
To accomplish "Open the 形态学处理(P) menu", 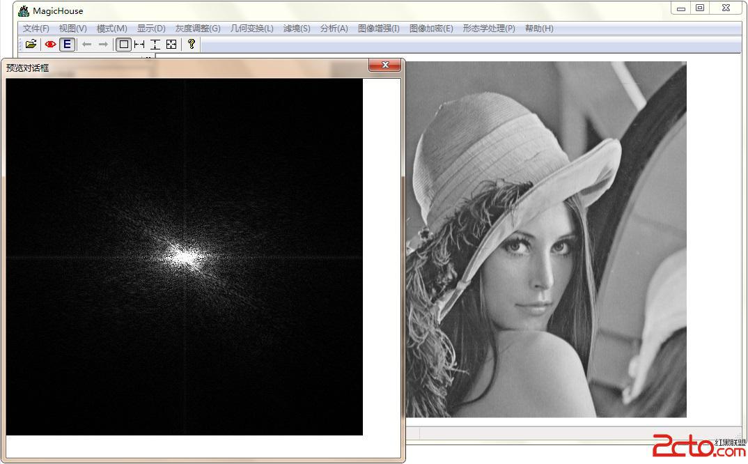I will point(489,28).
